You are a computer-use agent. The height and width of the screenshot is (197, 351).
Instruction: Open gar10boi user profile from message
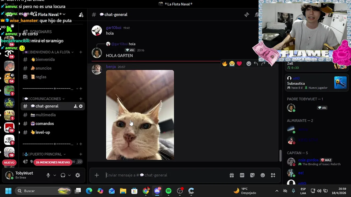(114, 28)
